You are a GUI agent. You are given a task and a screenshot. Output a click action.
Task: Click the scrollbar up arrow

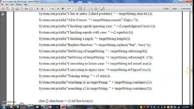[191, 13]
